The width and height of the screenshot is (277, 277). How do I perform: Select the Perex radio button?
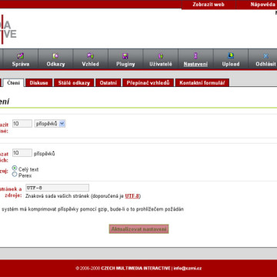point(15,175)
